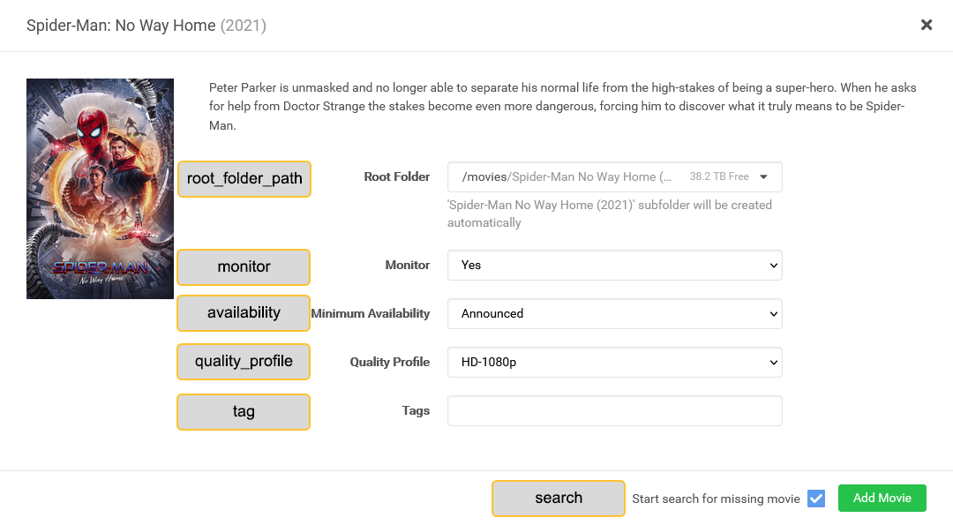This screenshot has width=953, height=525.
Task: Toggle the Start search for missing movie checkbox
Action: [x=816, y=499]
